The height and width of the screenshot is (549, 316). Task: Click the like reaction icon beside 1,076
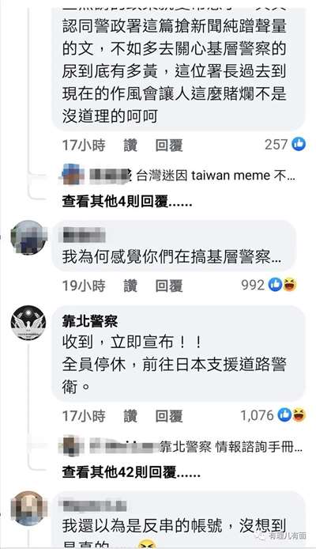284,415
